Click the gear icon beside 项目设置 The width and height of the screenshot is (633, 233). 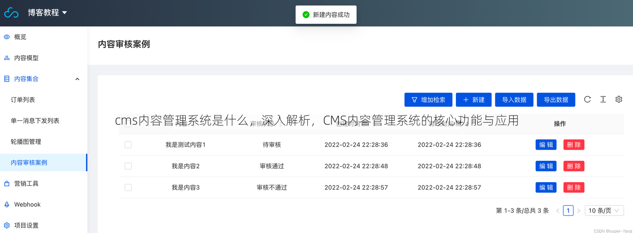(7, 225)
